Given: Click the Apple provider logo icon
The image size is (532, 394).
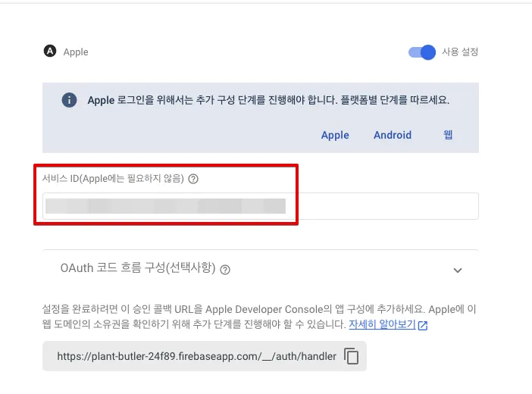Looking at the screenshot, I should point(50,52).
